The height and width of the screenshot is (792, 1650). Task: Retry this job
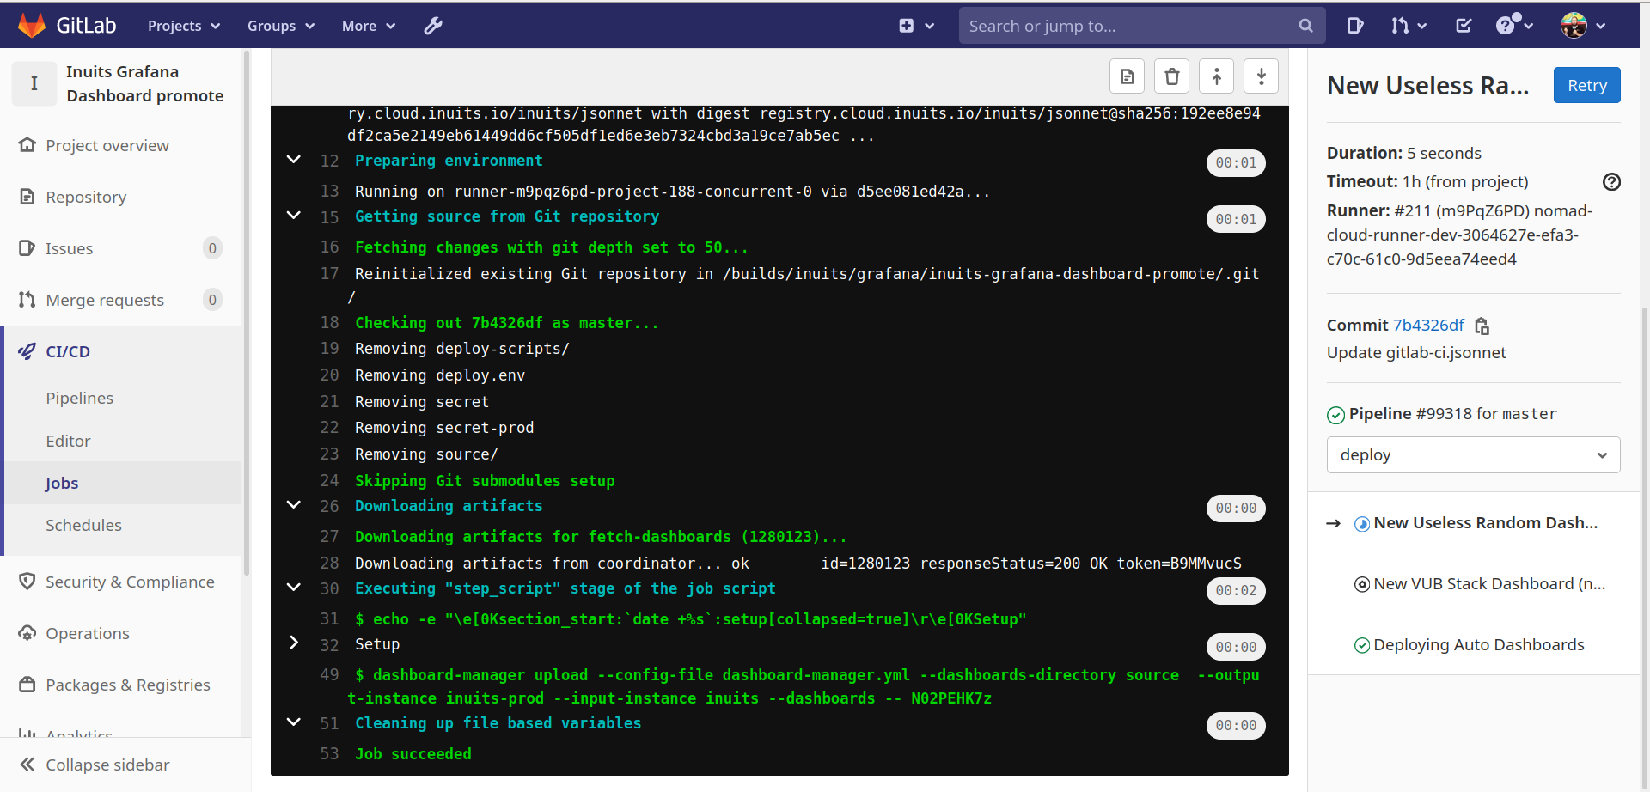(1586, 85)
